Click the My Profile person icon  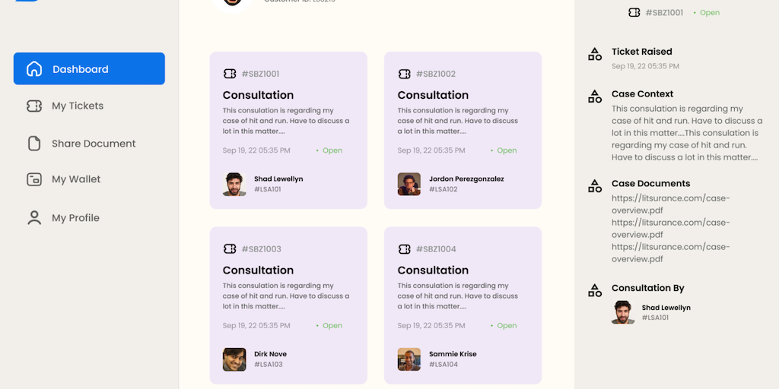tap(34, 218)
